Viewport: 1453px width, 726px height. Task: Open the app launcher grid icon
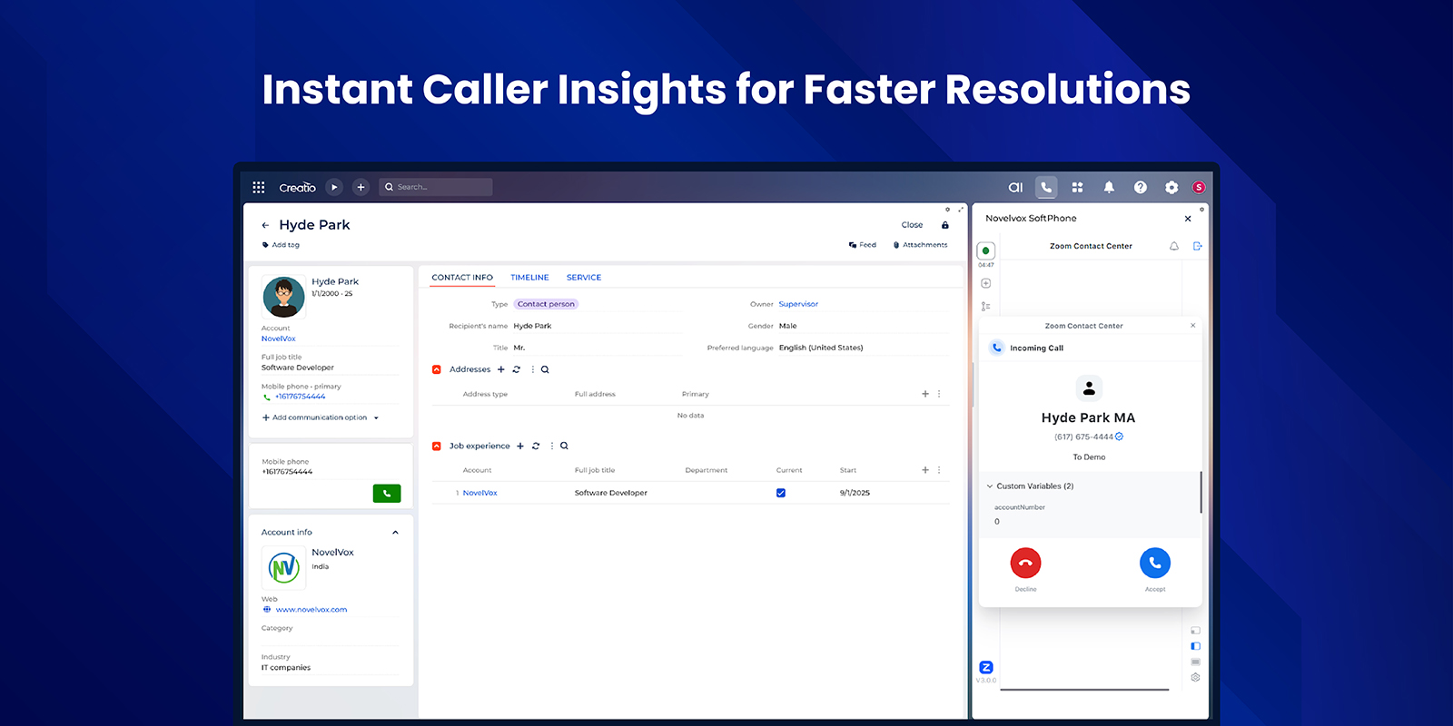[259, 187]
